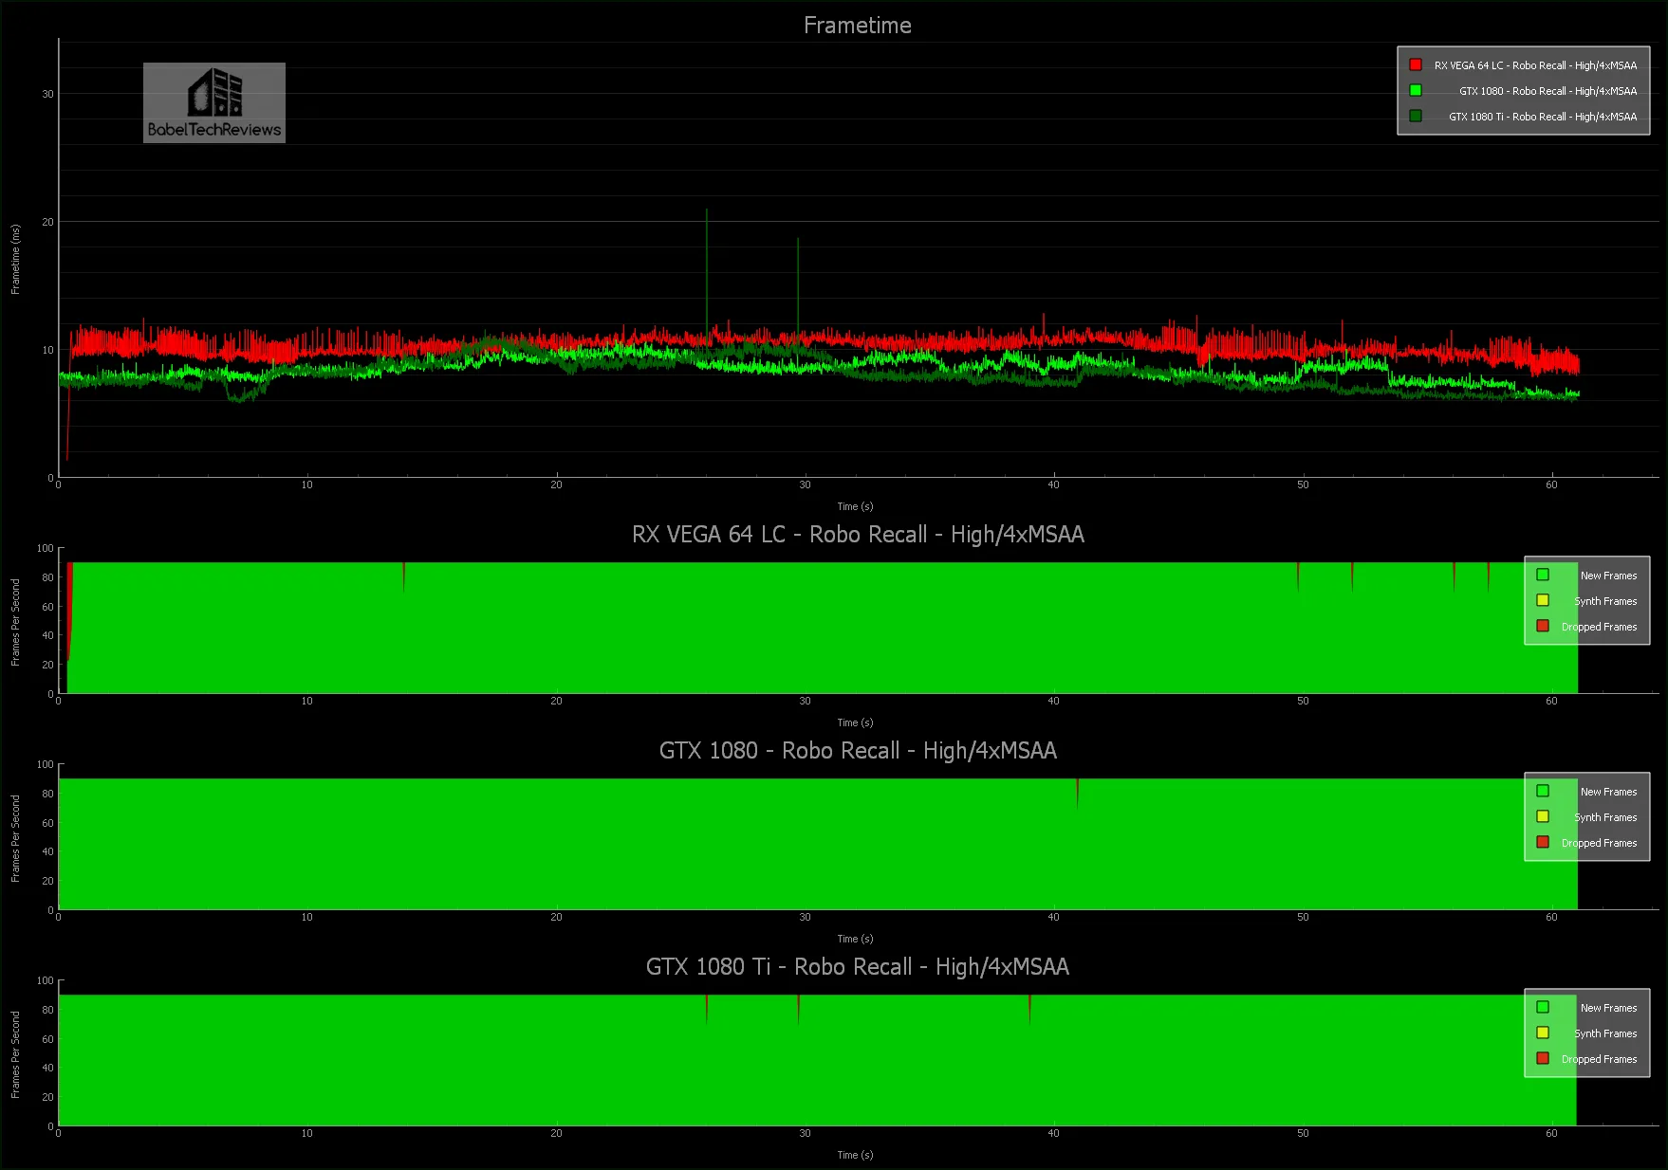This screenshot has width=1668, height=1170.
Task: Click New Frames swatch in RX VEGA chart legend
Action: point(1543,575)
